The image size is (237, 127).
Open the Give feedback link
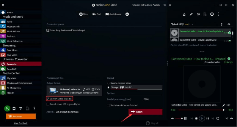[x=21, y=123]
